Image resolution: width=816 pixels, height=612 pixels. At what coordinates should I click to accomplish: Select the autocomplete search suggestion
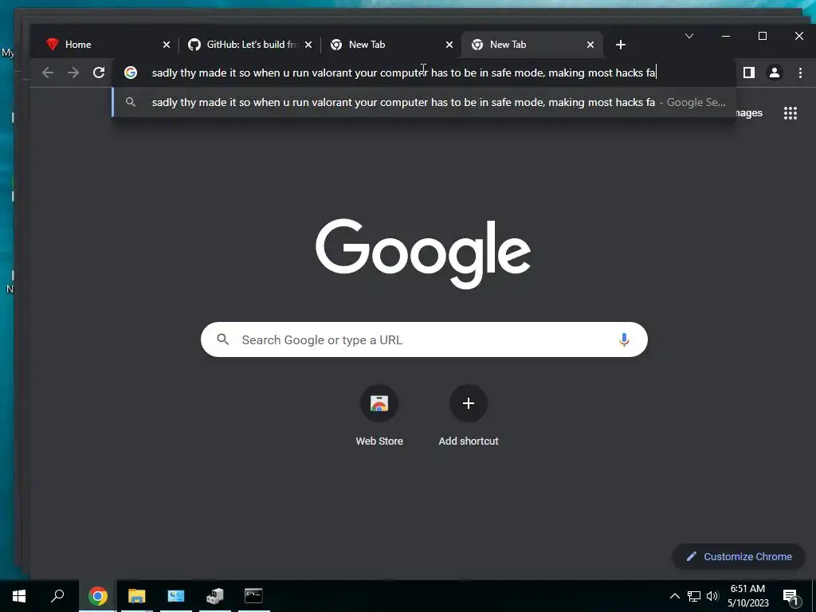coord(424,103)
